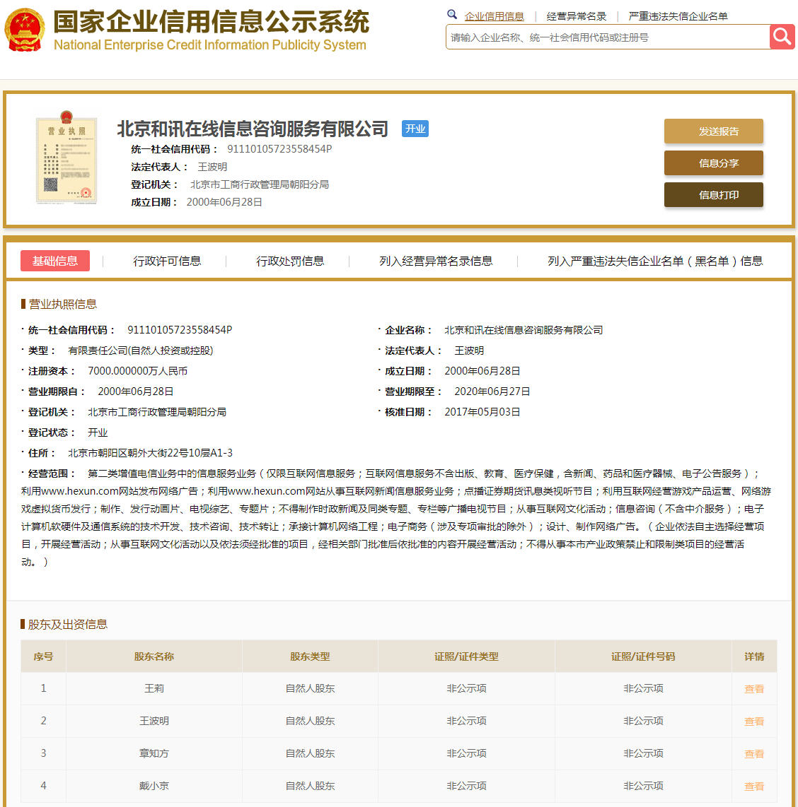This screenshot has width=798, height=807.
Task: Click the magnifier search icon beside 企业信用信息
Action: coord(452,14)
